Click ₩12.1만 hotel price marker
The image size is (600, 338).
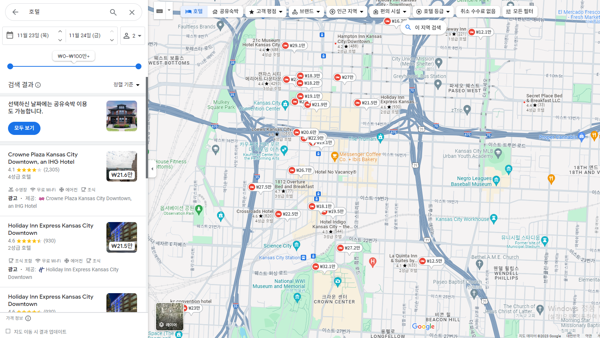pos(480,32)
